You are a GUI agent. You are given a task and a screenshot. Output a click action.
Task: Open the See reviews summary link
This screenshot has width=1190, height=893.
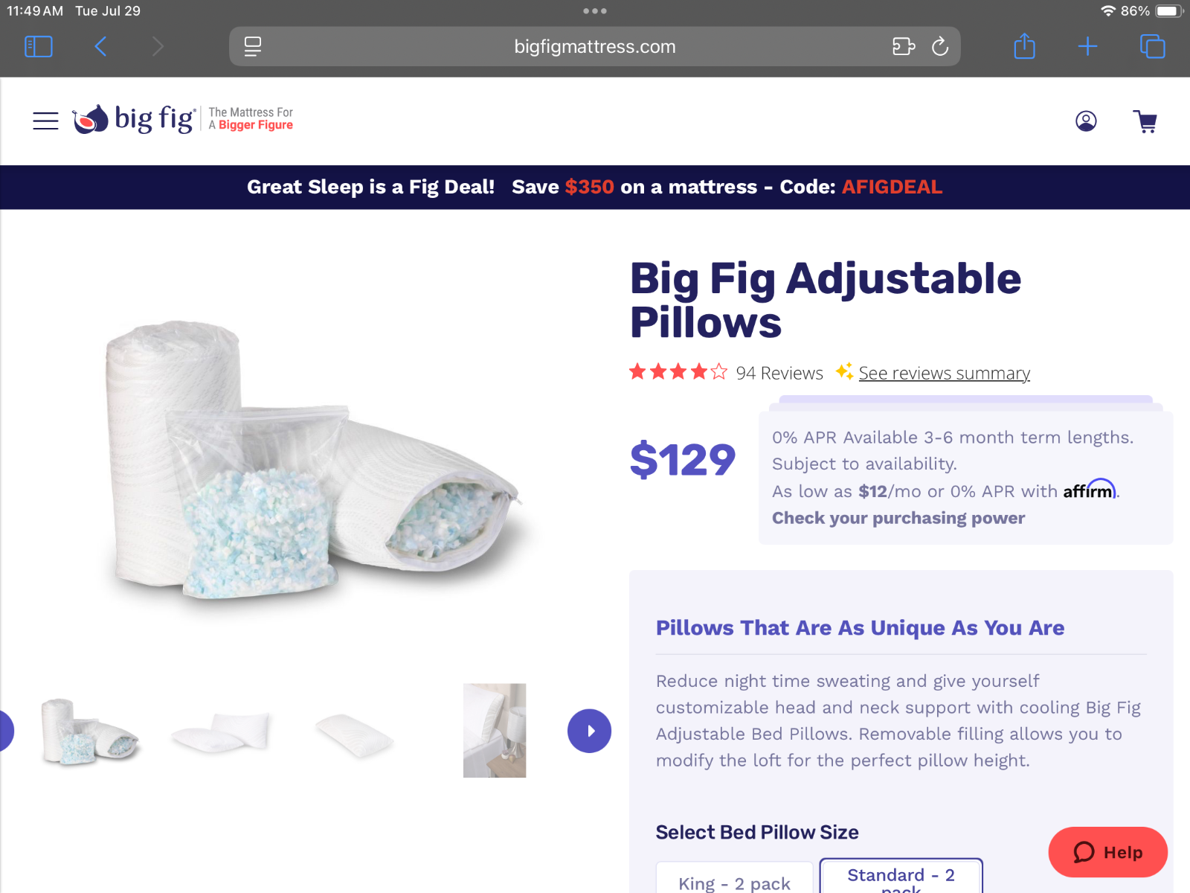click(x=944, y=373)
